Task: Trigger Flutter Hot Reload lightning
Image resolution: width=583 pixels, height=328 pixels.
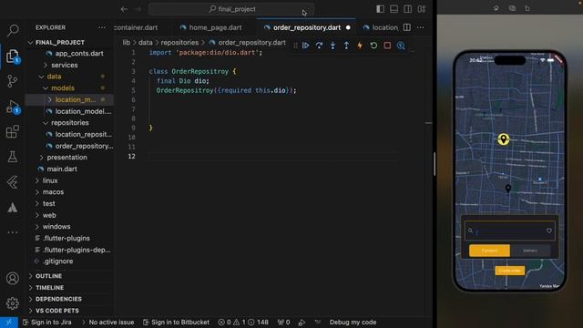Action: point(360,46)
